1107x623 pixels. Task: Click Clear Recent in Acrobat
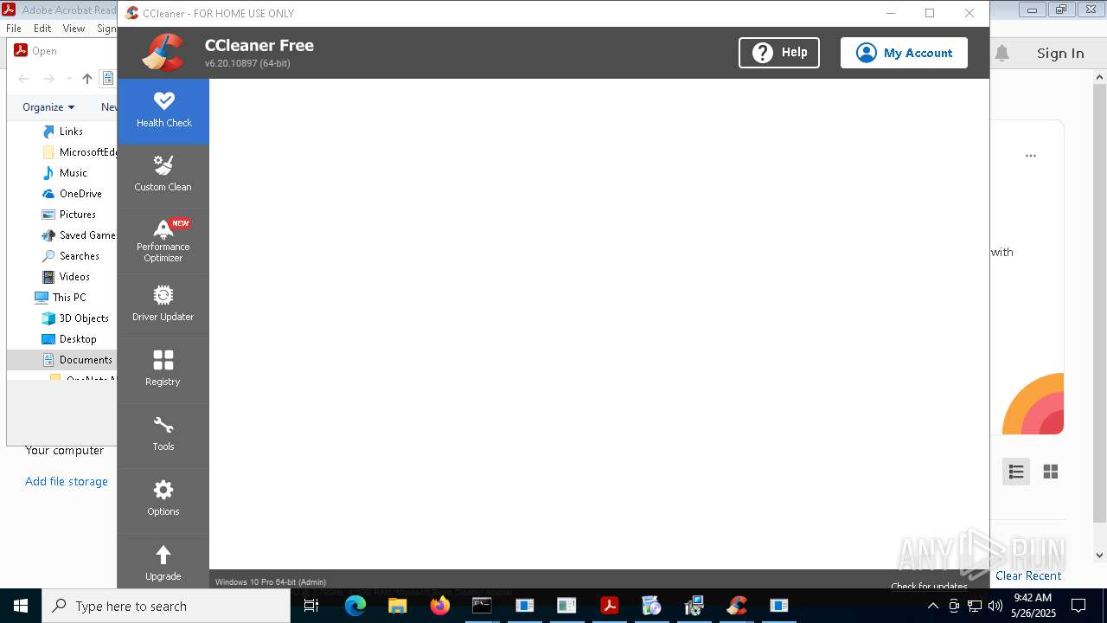pos(1028,575)
